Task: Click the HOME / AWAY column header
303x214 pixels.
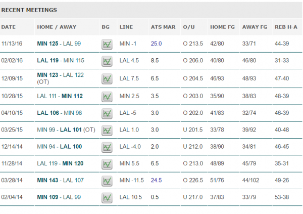Action: point(57,27)
